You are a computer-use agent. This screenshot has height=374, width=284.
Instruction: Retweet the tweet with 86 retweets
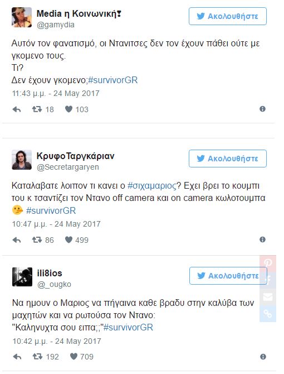click(x=37, y=239)
